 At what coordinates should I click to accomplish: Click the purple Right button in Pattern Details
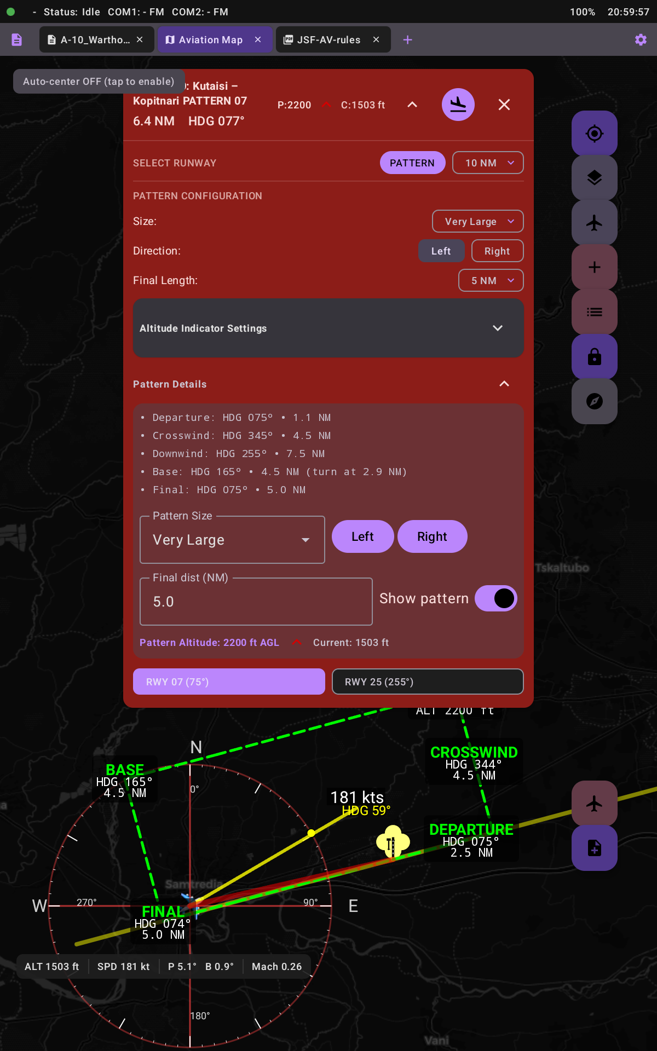click(x=432, y=536)
